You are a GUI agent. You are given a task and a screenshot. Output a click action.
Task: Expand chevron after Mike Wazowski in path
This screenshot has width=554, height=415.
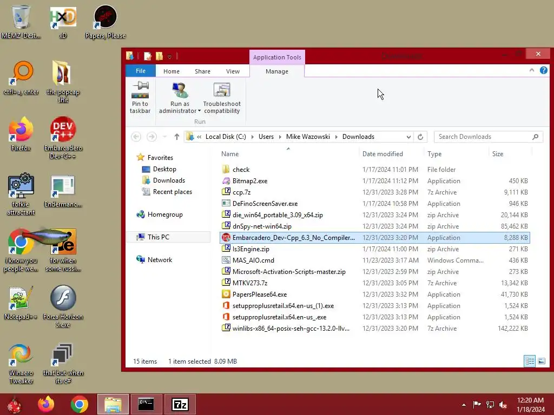pos(336,137)
